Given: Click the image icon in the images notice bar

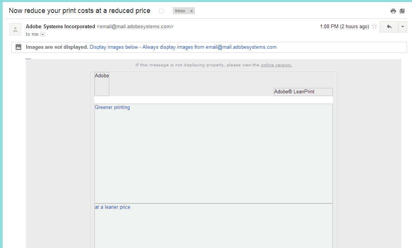Looking at the screenshot, I should point(18,47).
